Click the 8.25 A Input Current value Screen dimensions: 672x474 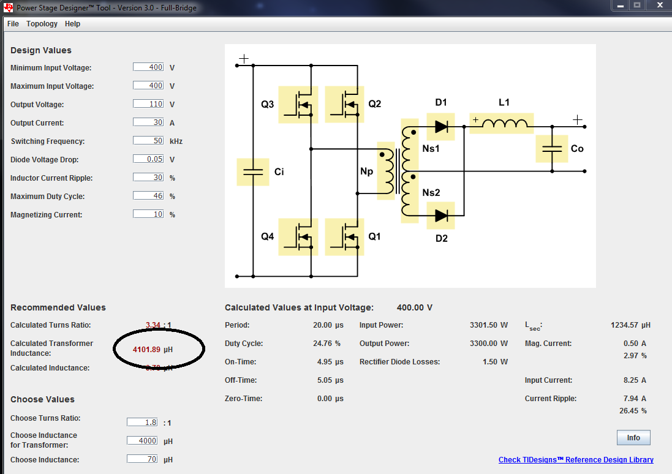635,380
